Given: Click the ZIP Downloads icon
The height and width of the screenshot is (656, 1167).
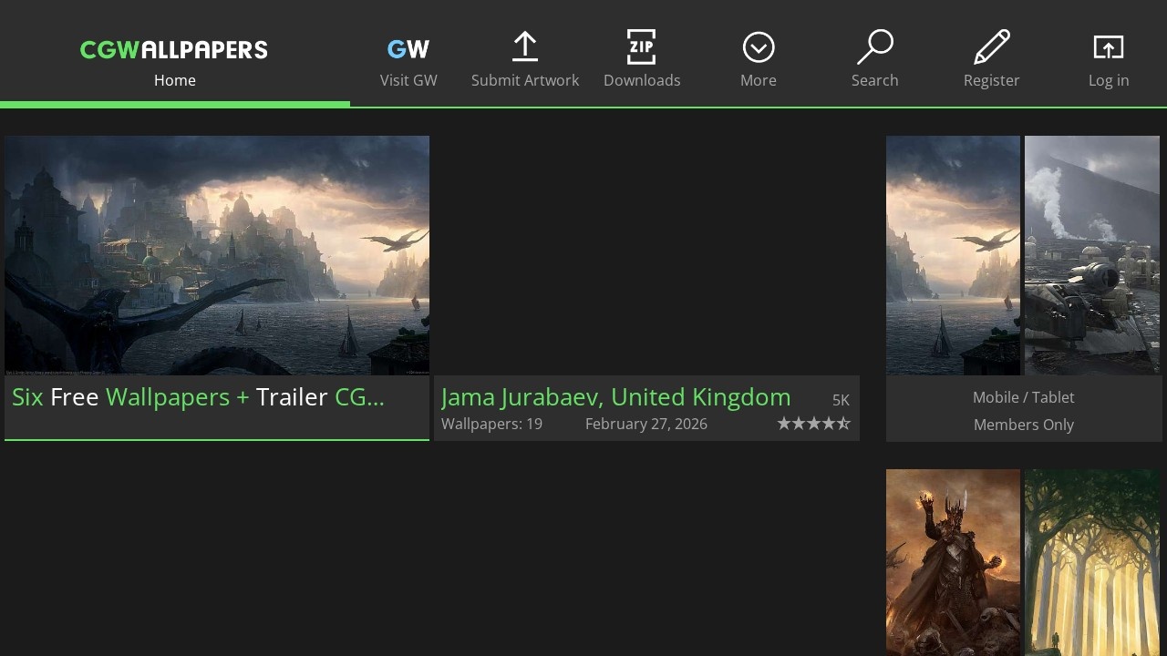Looking at the screenshot, I should point(642,46).
